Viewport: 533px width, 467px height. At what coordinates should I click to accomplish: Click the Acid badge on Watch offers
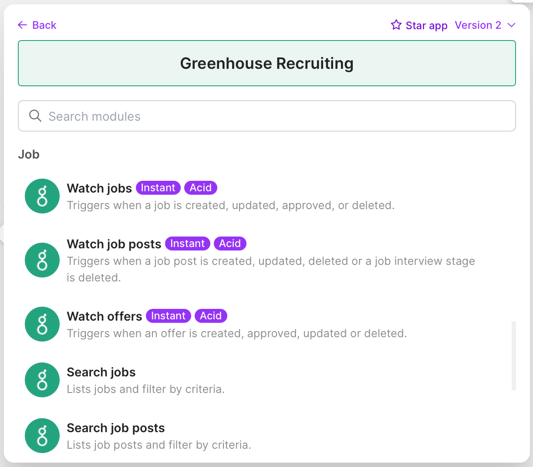tap(211, 316)
